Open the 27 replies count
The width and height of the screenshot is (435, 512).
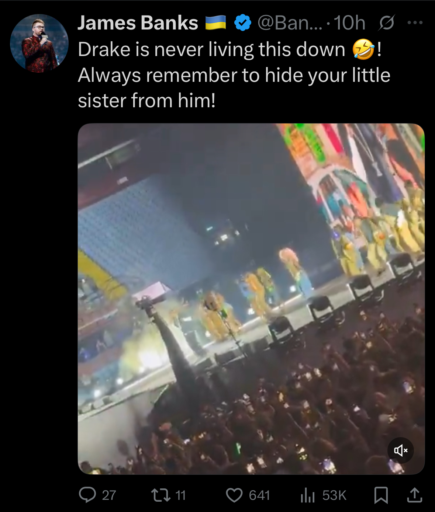tap(109, 495)
